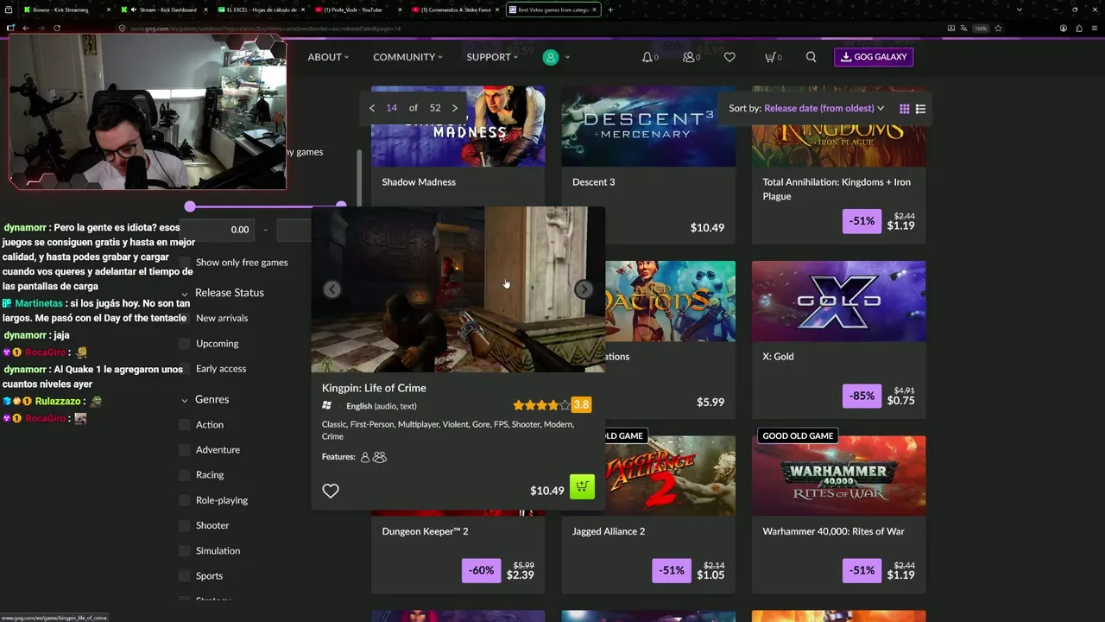Image resolution: width=1105 pixels, height=622 pixels.
Task: Show previous Kingpin screenshot
Action: [332, 289]
